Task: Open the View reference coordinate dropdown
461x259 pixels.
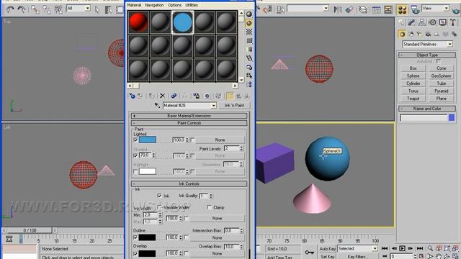Action: (x=447, y=8)
